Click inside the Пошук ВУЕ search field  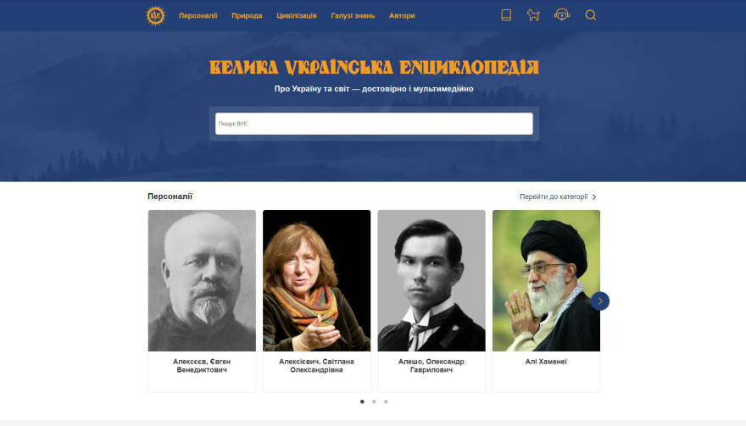[374, 124]
